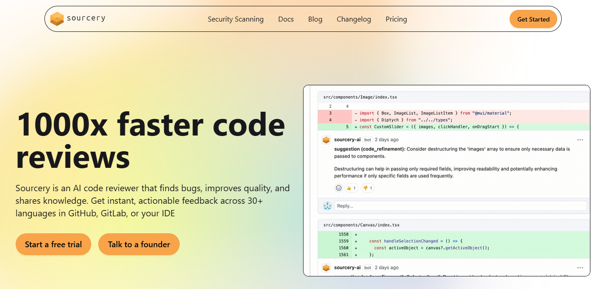Go to Docs in the navigation
Viewport: 603px width, 289px height.
[x=286, y=19]
